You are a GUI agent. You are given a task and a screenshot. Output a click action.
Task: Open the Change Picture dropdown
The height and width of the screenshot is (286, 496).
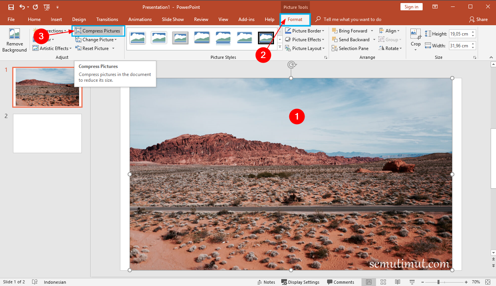[96, 40]
